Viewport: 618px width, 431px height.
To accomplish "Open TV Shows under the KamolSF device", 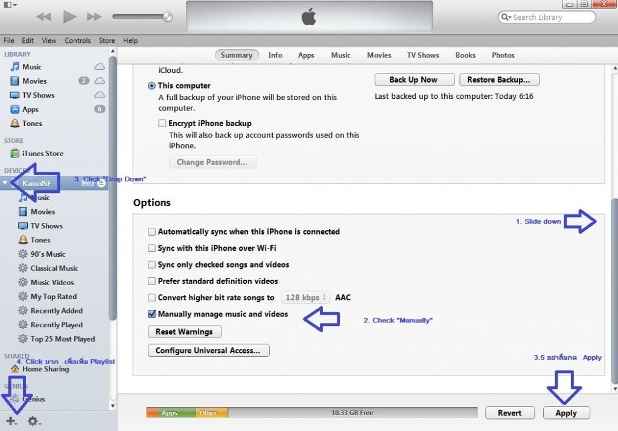I will (46, 226).
